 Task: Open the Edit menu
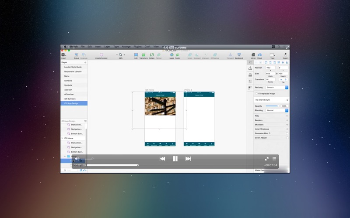pos(90,47)
